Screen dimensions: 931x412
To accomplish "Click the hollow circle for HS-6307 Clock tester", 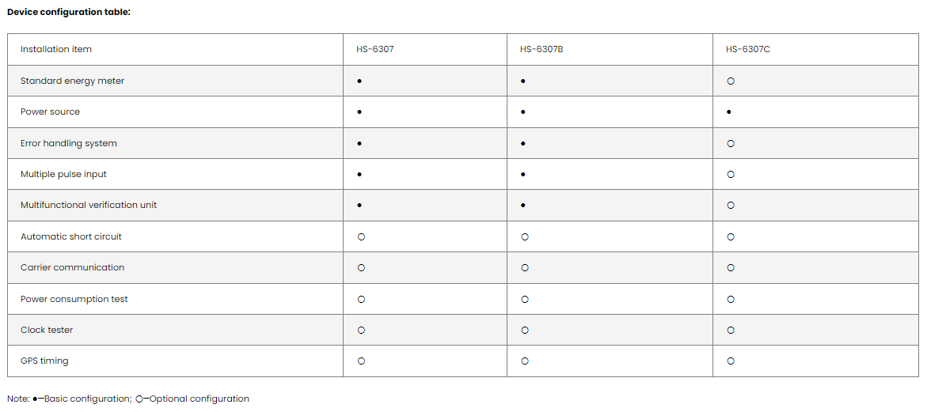I will point(361,331).
